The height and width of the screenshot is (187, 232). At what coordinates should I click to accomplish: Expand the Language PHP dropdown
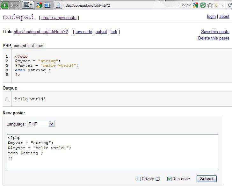[41, 124]
